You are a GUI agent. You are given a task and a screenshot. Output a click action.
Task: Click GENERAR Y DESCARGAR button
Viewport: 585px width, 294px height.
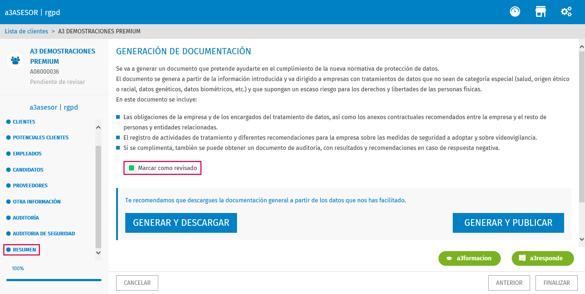(x=181, y=223)
